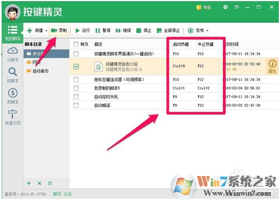Select the 自动备份 folder
This screenshot has width=280, height=201.
tap(38, 71)
